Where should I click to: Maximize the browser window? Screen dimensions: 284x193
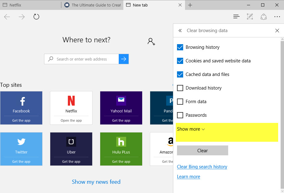(263, 5)
